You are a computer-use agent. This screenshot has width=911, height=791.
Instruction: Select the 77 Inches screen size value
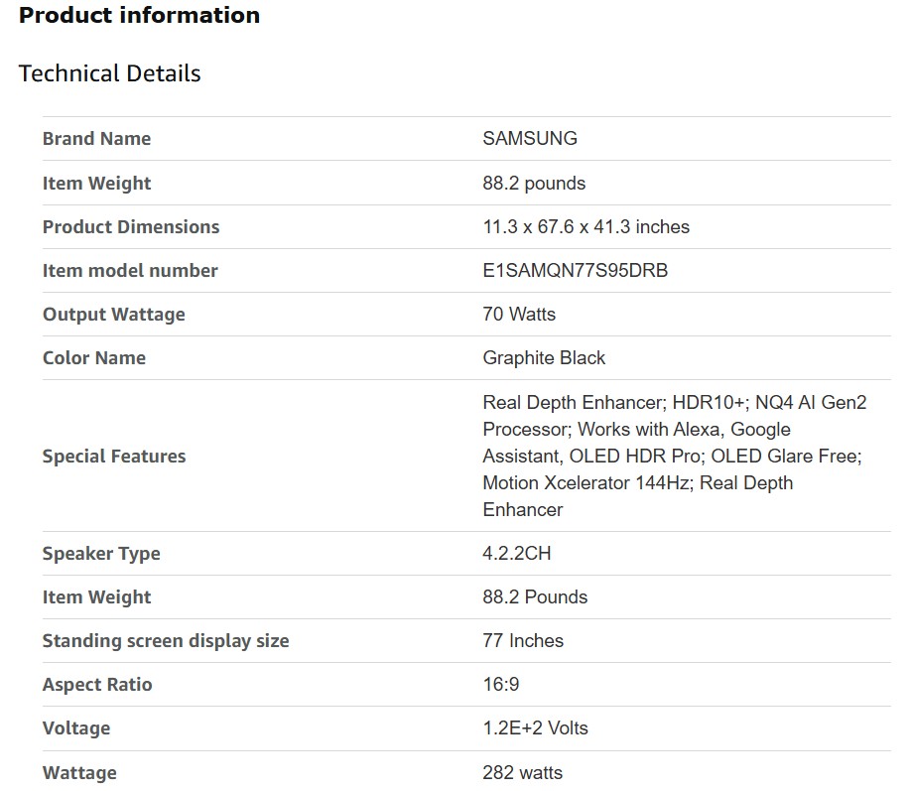pos(523,641)
